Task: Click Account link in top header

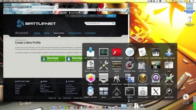Action: click(92, 16)
